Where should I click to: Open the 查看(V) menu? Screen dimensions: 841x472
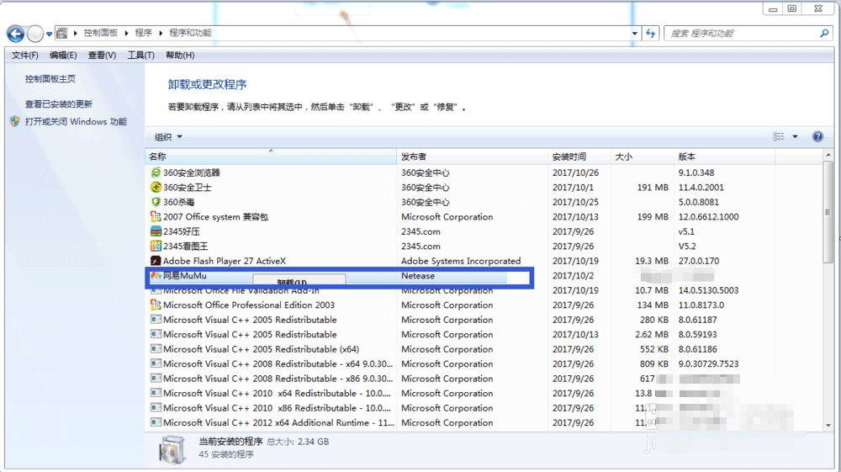pos(102,56)
